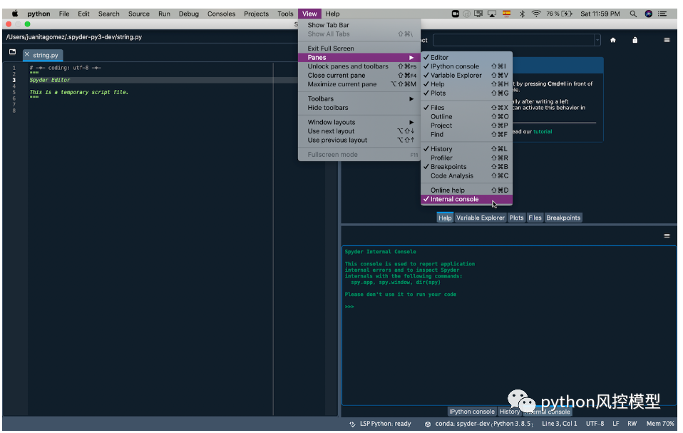
Task: Click the tutorial link in Help pane
Action: (543, 132)
